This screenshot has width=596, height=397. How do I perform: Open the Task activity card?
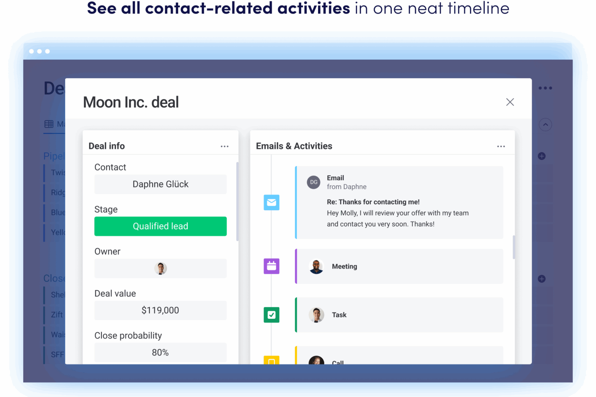coord(399,315)
